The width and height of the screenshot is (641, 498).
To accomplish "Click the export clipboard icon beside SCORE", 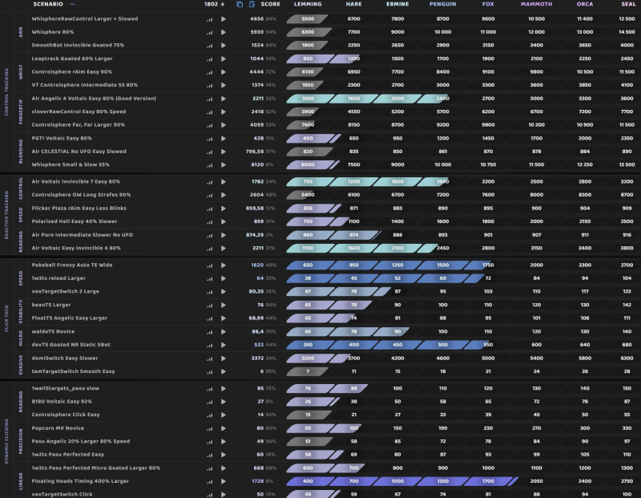I will (252, 4).
